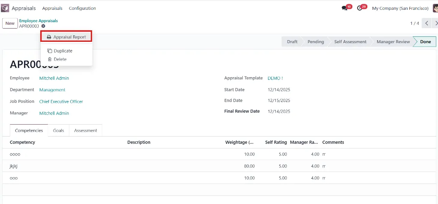438x204 pixels.
Task: Click the user avatar in top right
Action: tap(435, 9)
